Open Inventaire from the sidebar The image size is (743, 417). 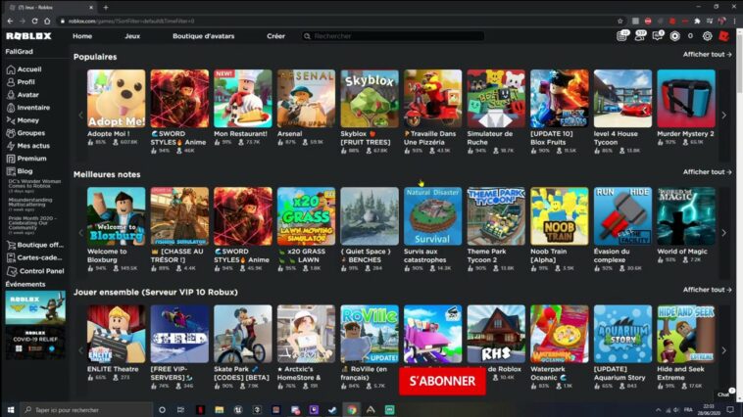pos(28,108)
